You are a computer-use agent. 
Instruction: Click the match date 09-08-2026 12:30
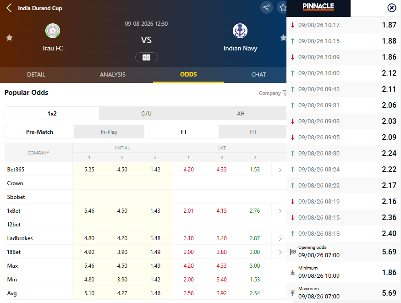(x=146, y=24)
